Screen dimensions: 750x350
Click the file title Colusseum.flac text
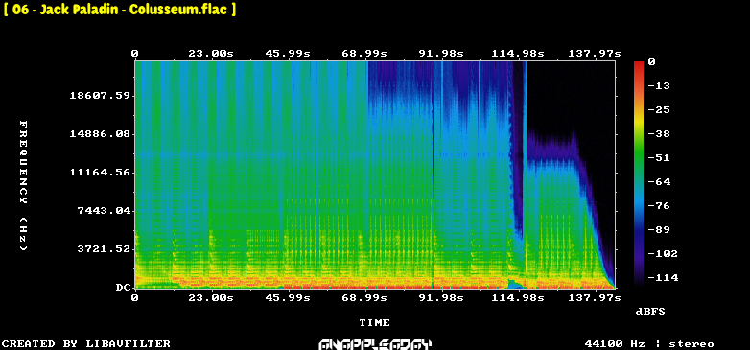coord(120,9)
